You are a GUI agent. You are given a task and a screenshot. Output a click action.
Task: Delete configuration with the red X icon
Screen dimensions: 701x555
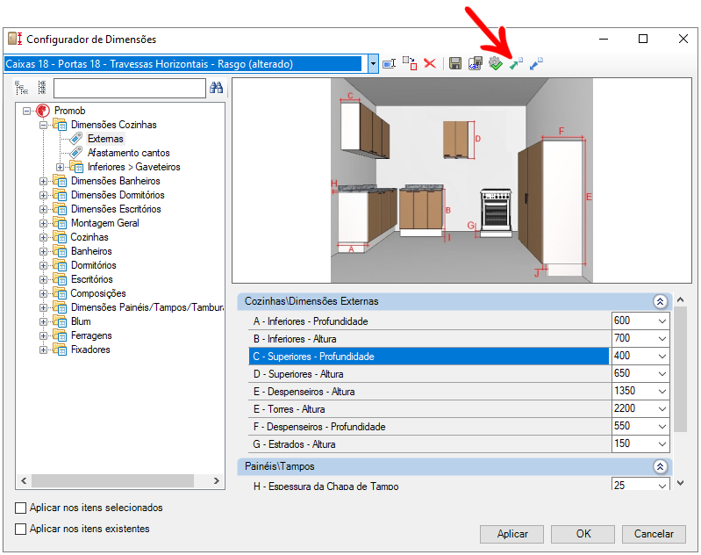(x=430, y=63)
